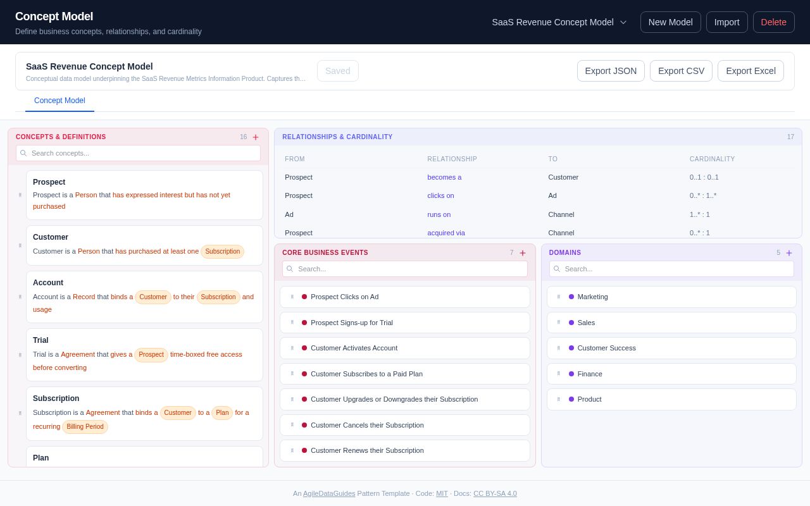This screenshot has width=810, height=506.
Task: Click the search icon in concepts search
Action: 23,153
